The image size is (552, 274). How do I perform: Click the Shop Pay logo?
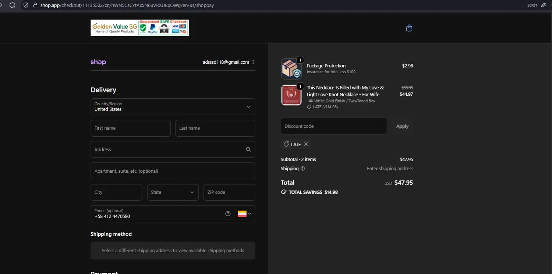click(98, 62)
